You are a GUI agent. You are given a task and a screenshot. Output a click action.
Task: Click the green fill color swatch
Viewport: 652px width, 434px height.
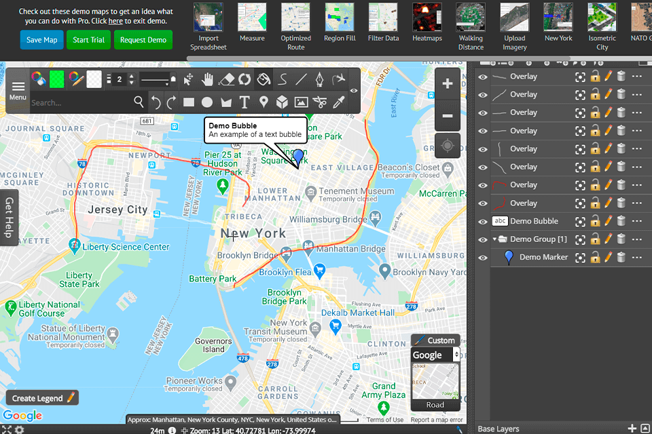click(56, 79)
